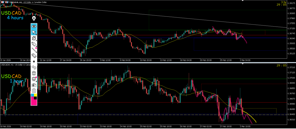Viewport: 296px width, 129px height.
Task: Toggle drawing visibility with the eye icon
Action: click(34, 26)
